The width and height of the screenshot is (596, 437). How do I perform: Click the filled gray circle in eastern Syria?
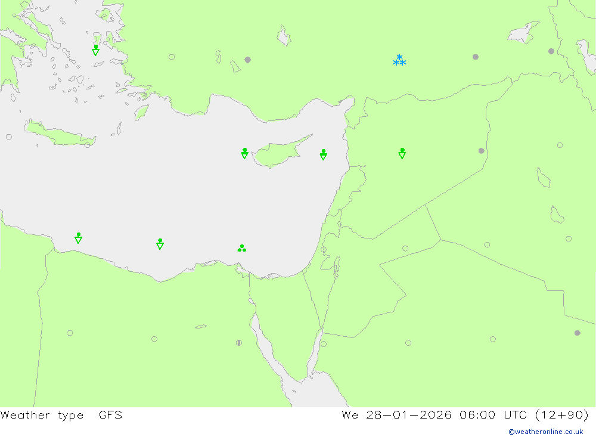pos(481,151)
